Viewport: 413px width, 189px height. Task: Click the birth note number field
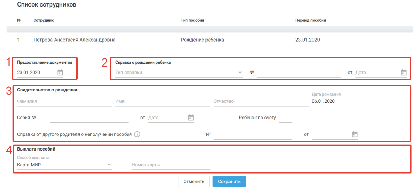299,73
